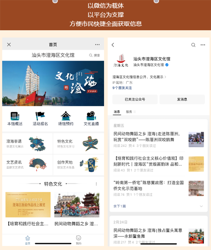Viewport: 211px width, 250px height.
Task: Expand 余下1篇 remaining articles
Action: coord(120,206)
